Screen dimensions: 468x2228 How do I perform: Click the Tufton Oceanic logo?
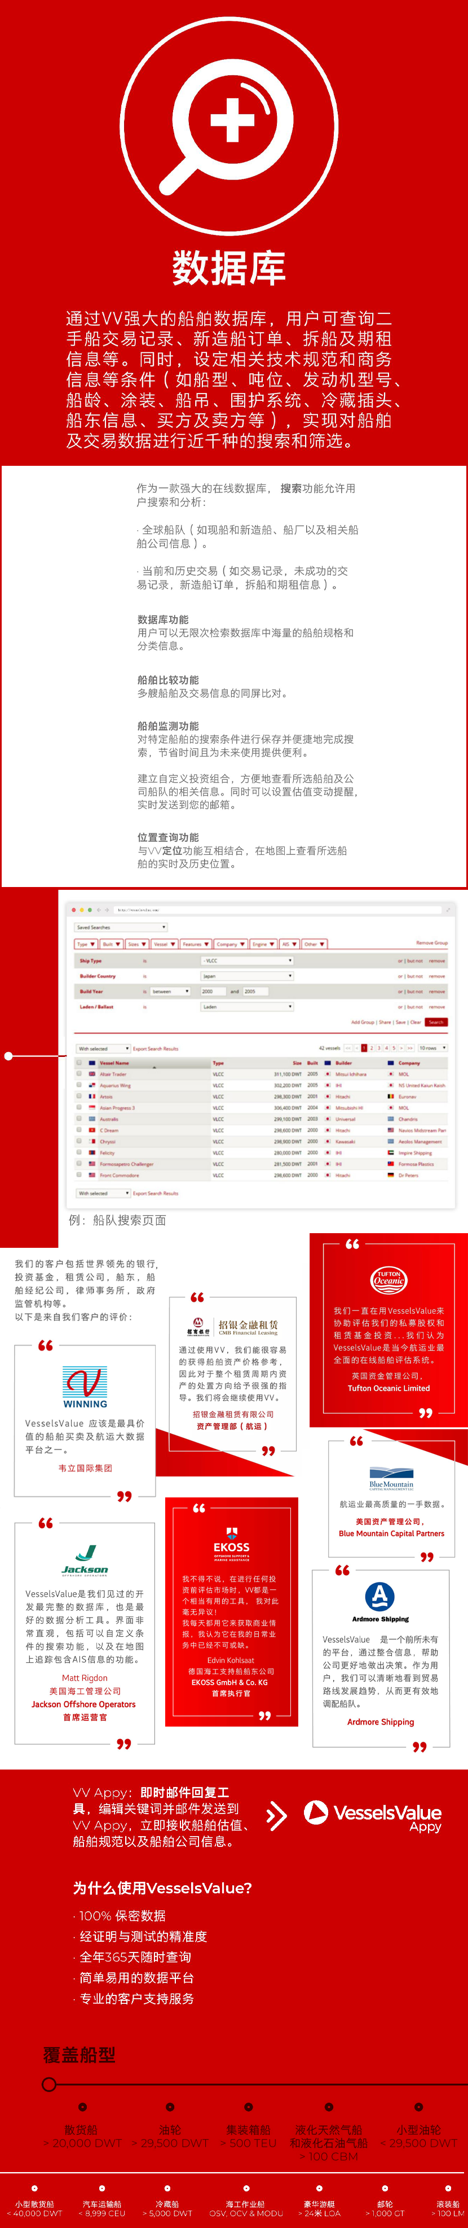click(388, 1280)
